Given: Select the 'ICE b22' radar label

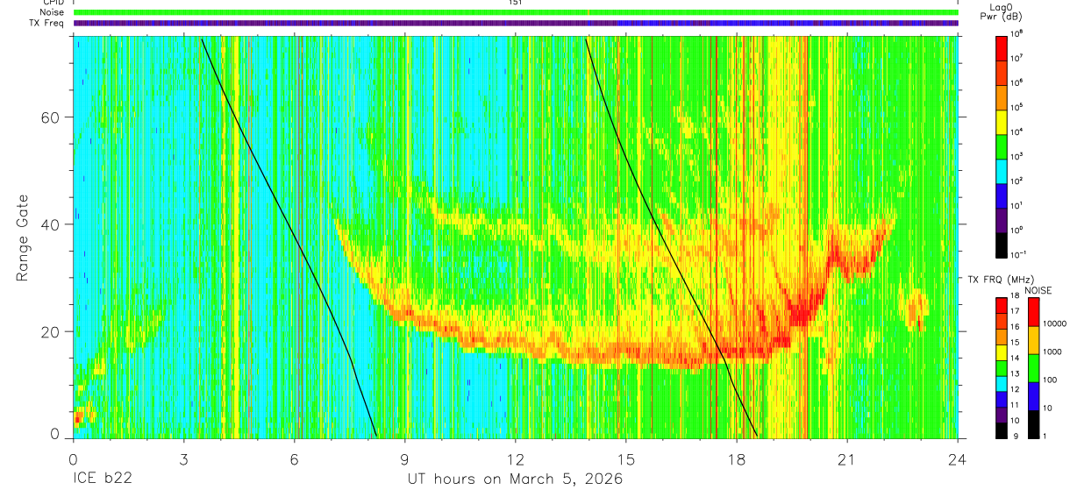Looking at the screenshot, I should click(x=103, y=479).
